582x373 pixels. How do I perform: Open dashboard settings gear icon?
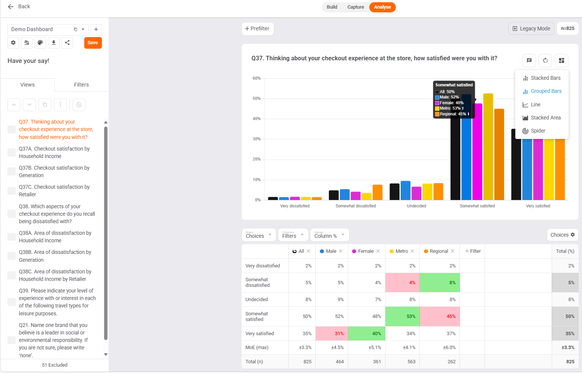tap(13, 43)
